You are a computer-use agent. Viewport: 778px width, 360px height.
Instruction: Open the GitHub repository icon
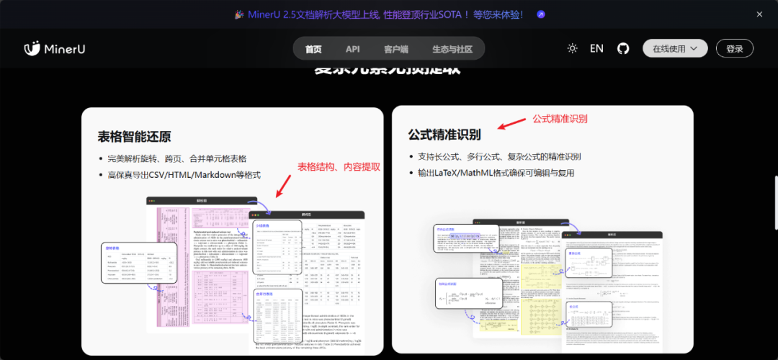point(622,48)
